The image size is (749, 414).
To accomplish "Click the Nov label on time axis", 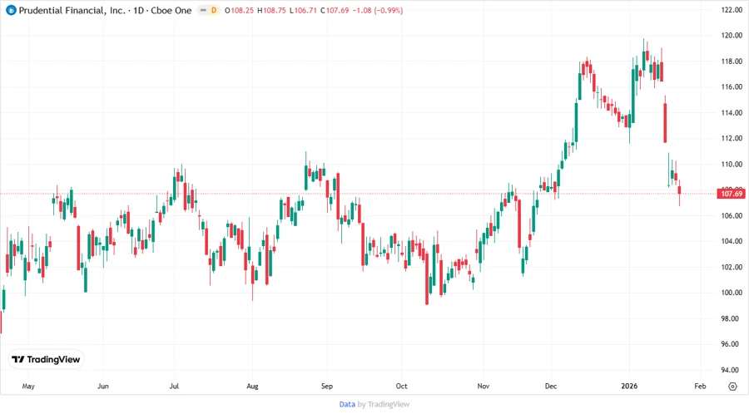I will [x=483, y=387].
